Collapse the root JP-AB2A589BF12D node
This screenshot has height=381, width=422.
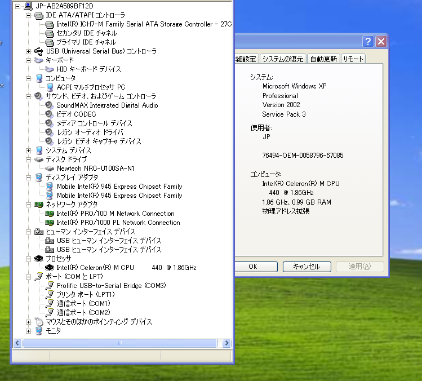point(18,6)
